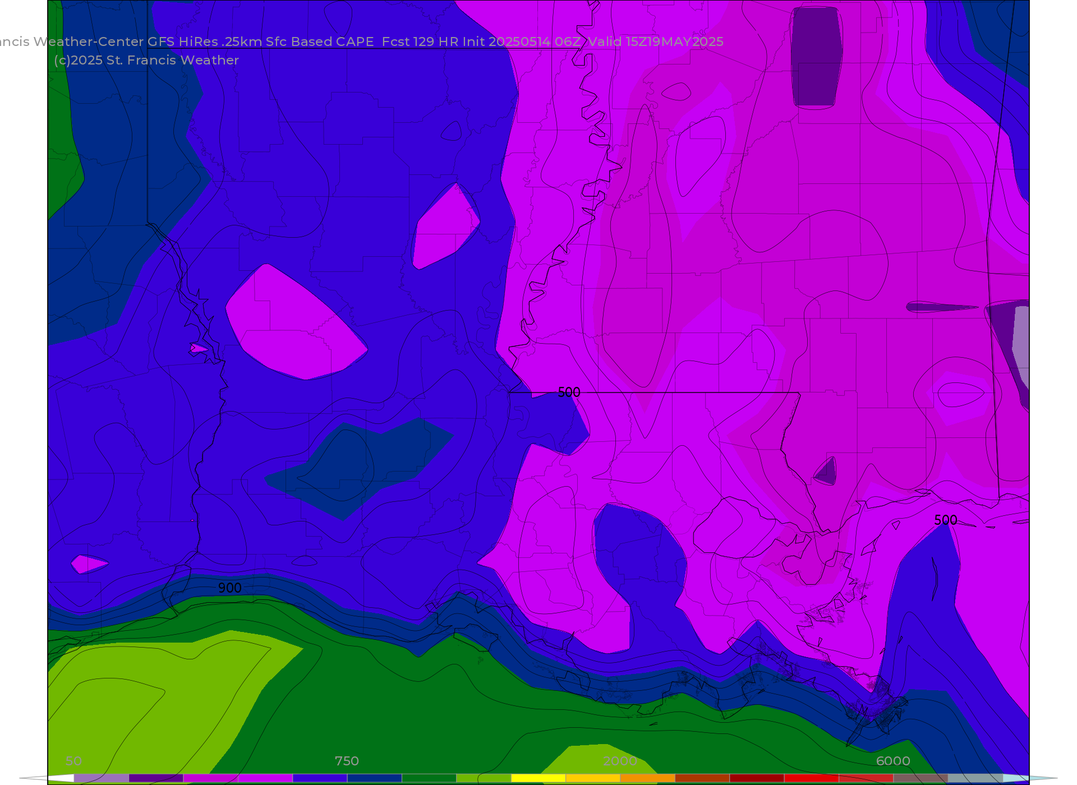The width and height of the screenshot is (1077, 785).
Task: Select the orange swatch in the colorbar
Action: coord(648,778)
